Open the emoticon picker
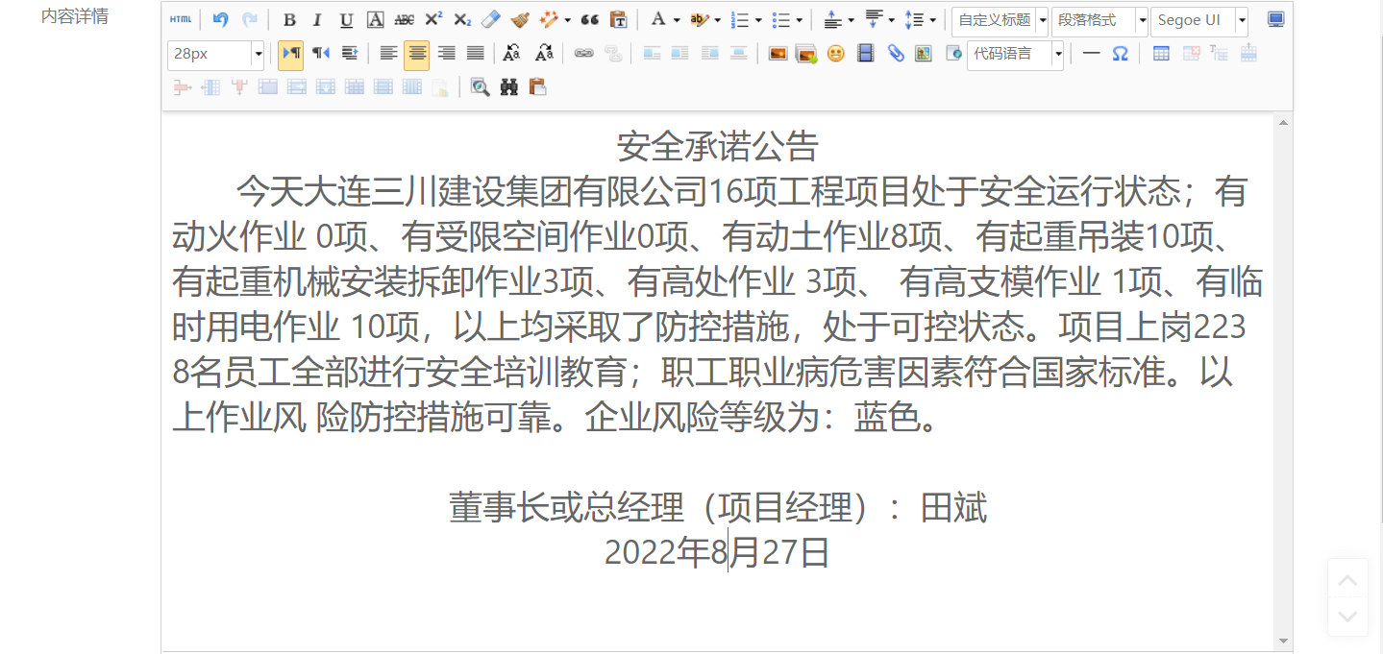This screenshot has height=654, width=1383. pos(836,54)
